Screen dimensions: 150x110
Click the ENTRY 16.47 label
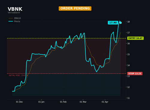coord(135,38)
